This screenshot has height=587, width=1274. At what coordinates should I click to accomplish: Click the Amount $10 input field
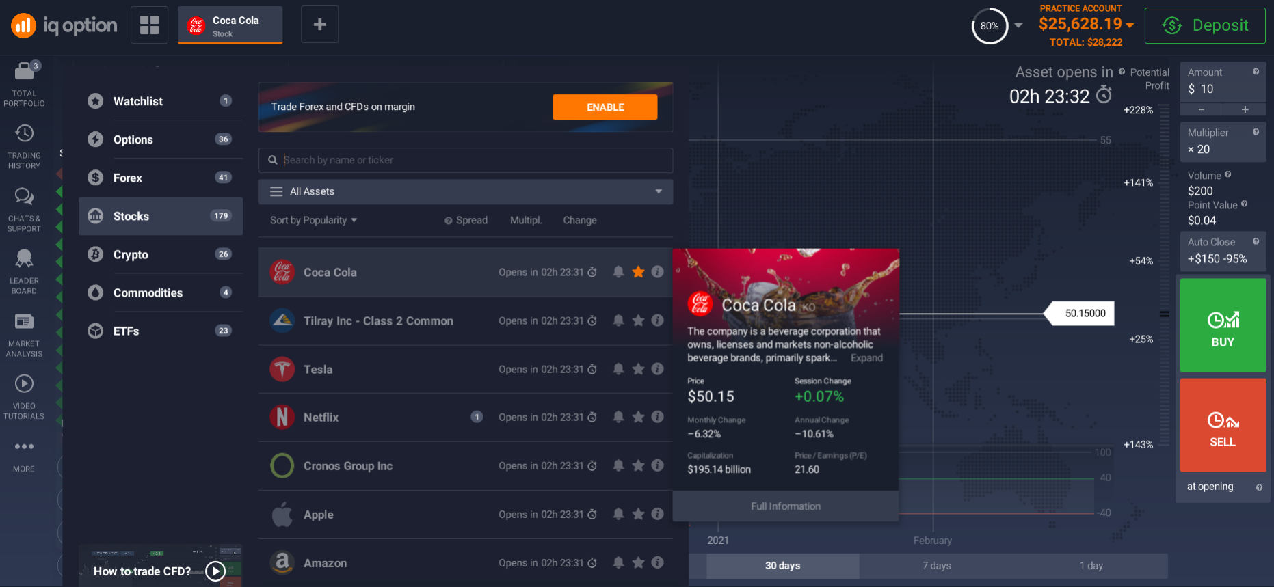[1223, 81]
